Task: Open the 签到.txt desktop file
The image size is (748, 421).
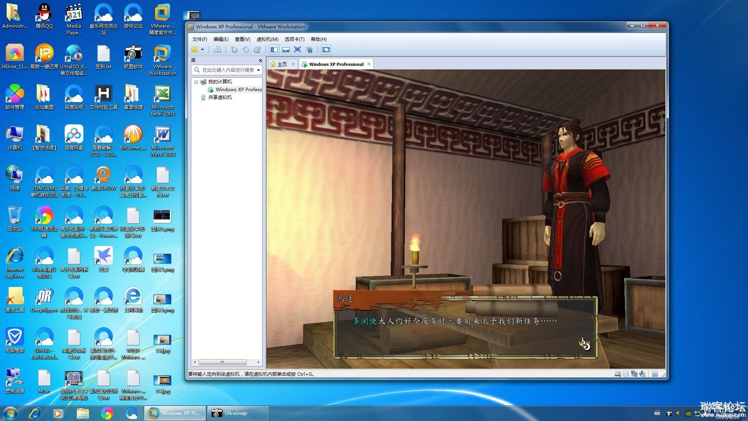Action: [x=103, y=57]
